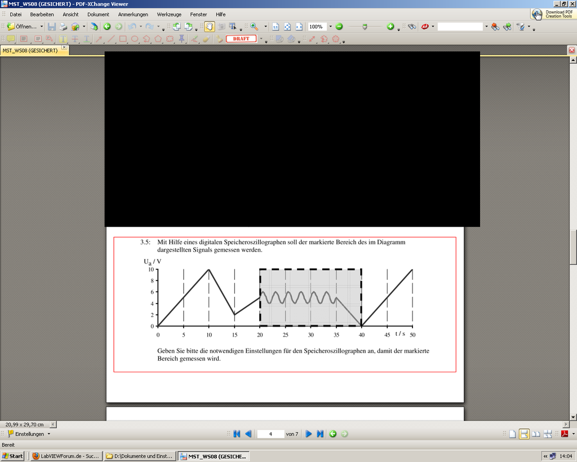This screenshot has height=462, width=577.
Task: Open the Einstellungen dropdown
Action: coord(29,434)
